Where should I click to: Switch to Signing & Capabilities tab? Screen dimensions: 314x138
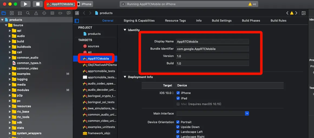pos(139,21)
